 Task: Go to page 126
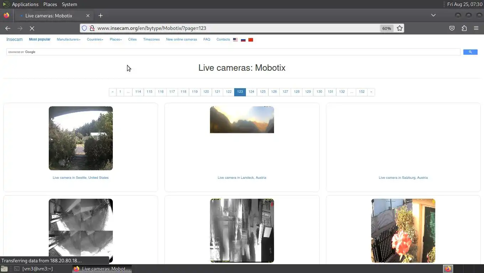[x=274, y=92]
